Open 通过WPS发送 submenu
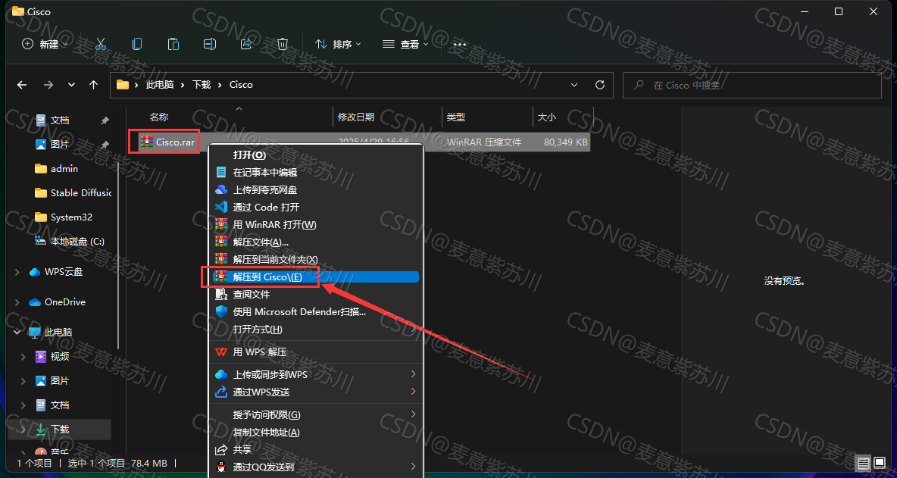The image size is (897, 478). click(x=316, y=392)
